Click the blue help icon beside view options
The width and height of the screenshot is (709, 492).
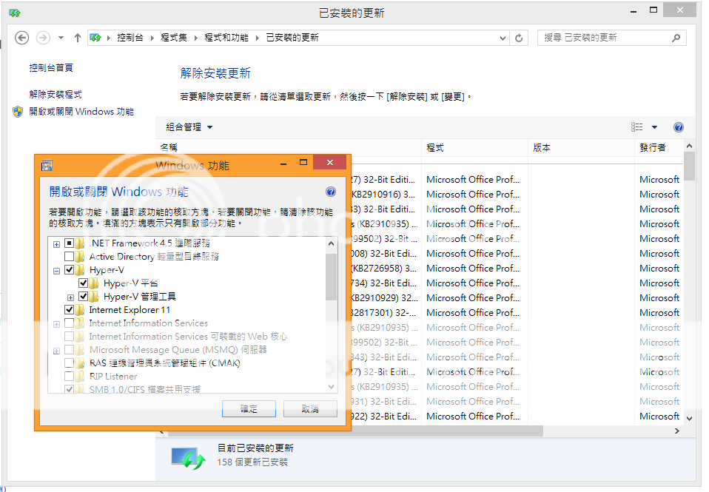679,127
